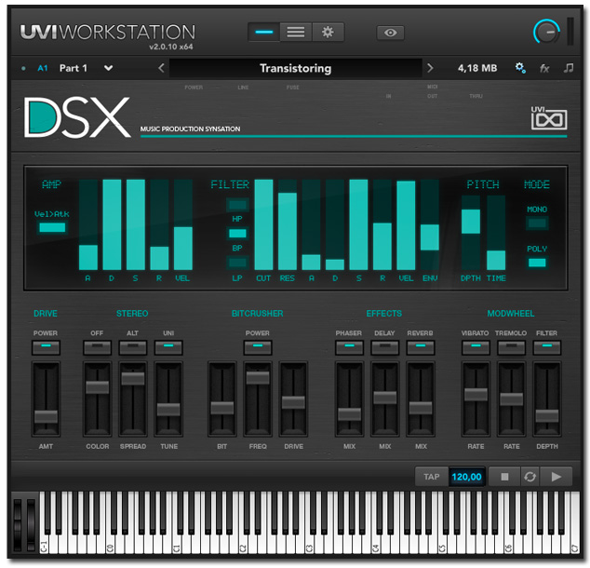Open the multi-part list view icon
The image size is (590, 568).
click(296, 33)
